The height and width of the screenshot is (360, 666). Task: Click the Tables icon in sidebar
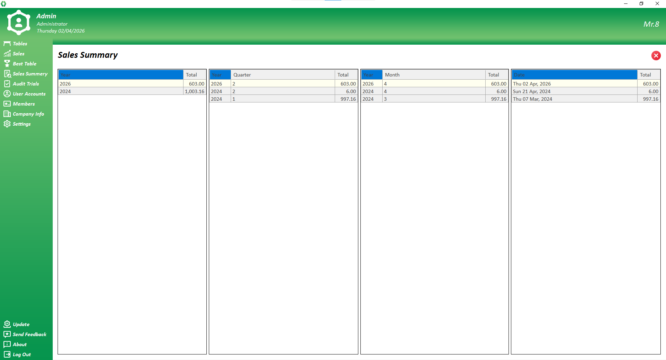coord(7,44)
